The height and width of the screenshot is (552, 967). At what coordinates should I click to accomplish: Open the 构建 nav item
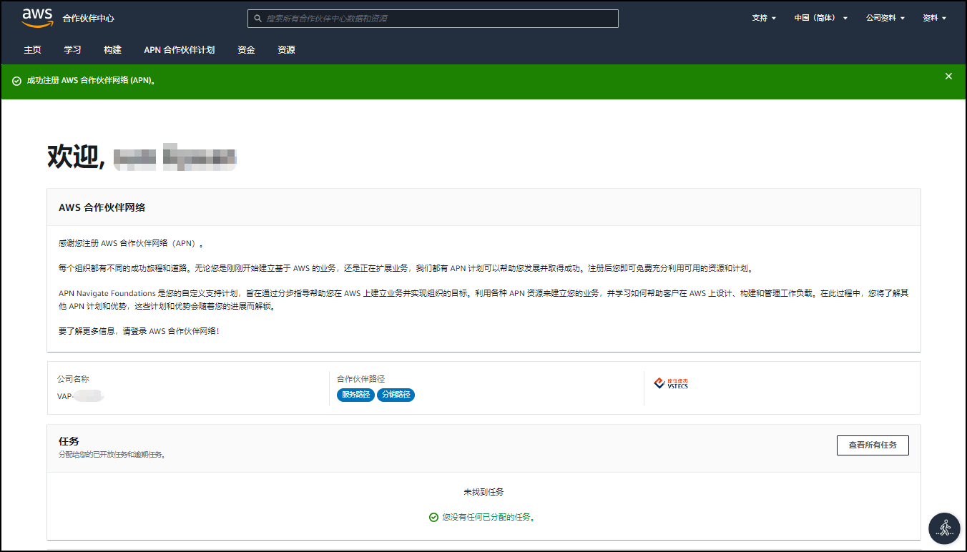[112, 50]
